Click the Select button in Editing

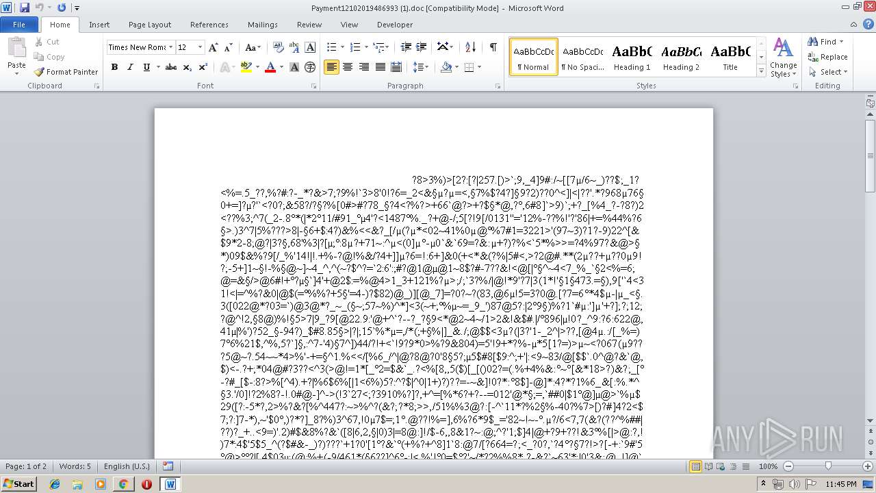828,72
